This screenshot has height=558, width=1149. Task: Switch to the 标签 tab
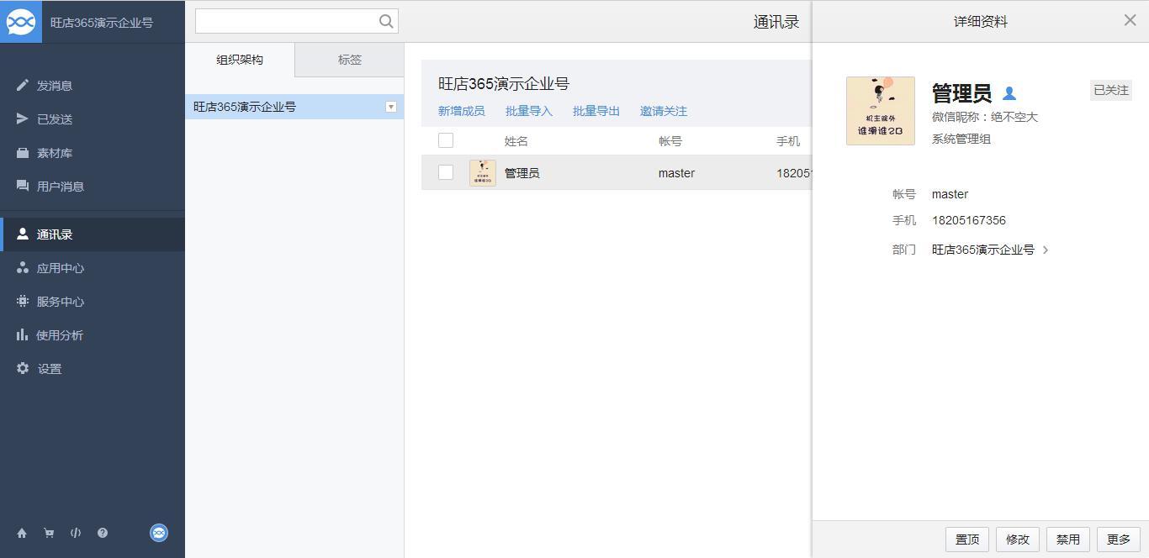349,60
